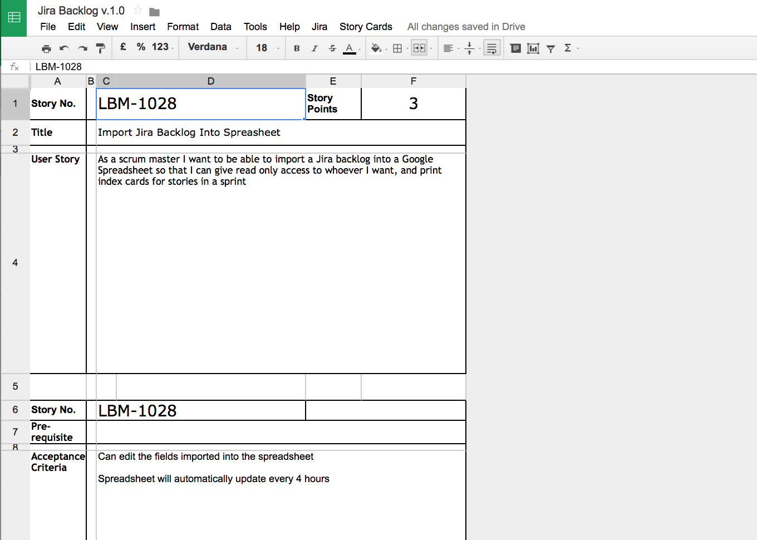The height and width of the screenshot is (540, 757).
Task: Open the File menu
Action: pyautogui.click(x=48, y=27)
